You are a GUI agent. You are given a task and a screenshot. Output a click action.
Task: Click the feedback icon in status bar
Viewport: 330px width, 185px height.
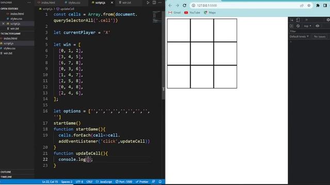pos(154,182)
